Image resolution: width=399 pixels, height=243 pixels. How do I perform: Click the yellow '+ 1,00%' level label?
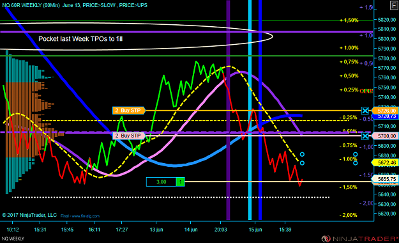pyautogui.click(x=349, y=48)
